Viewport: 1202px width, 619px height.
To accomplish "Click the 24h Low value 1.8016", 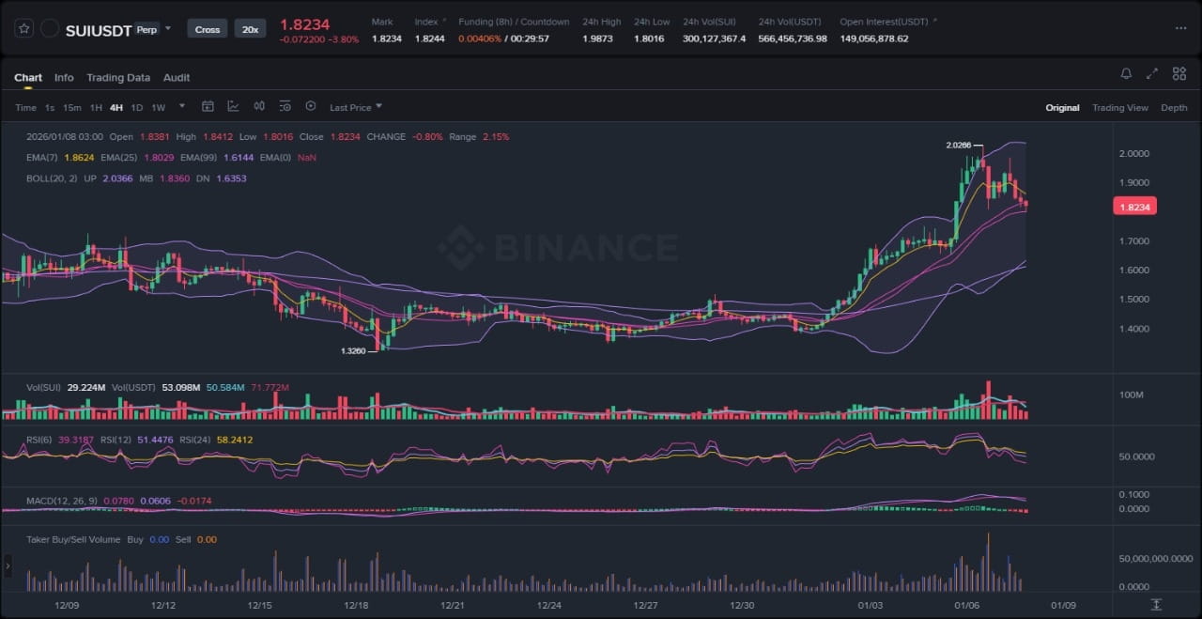I will click(650, 39).
